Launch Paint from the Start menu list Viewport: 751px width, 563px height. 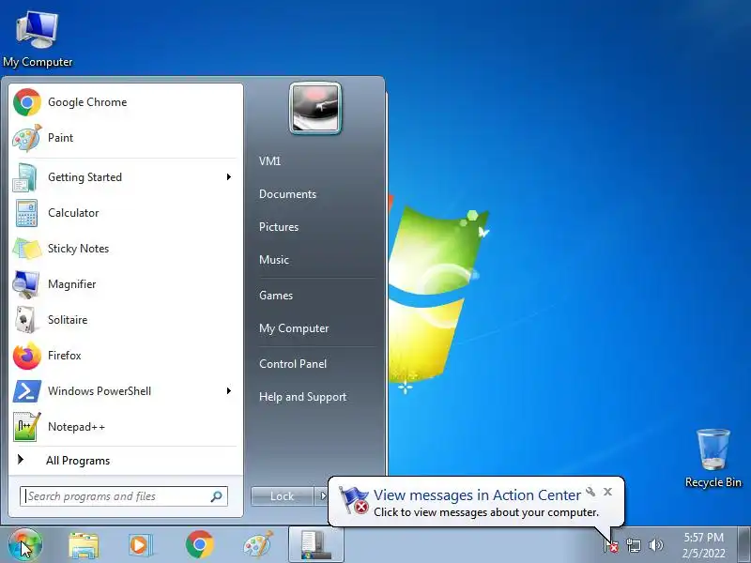pyautogui.click(x=125, y=138)
